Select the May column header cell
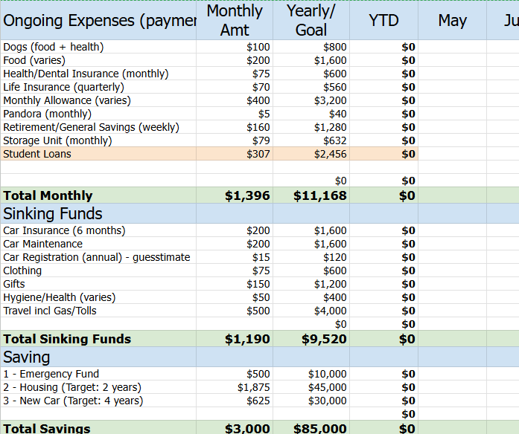This screenshot has width=519, height=434. tap(452, 20)
